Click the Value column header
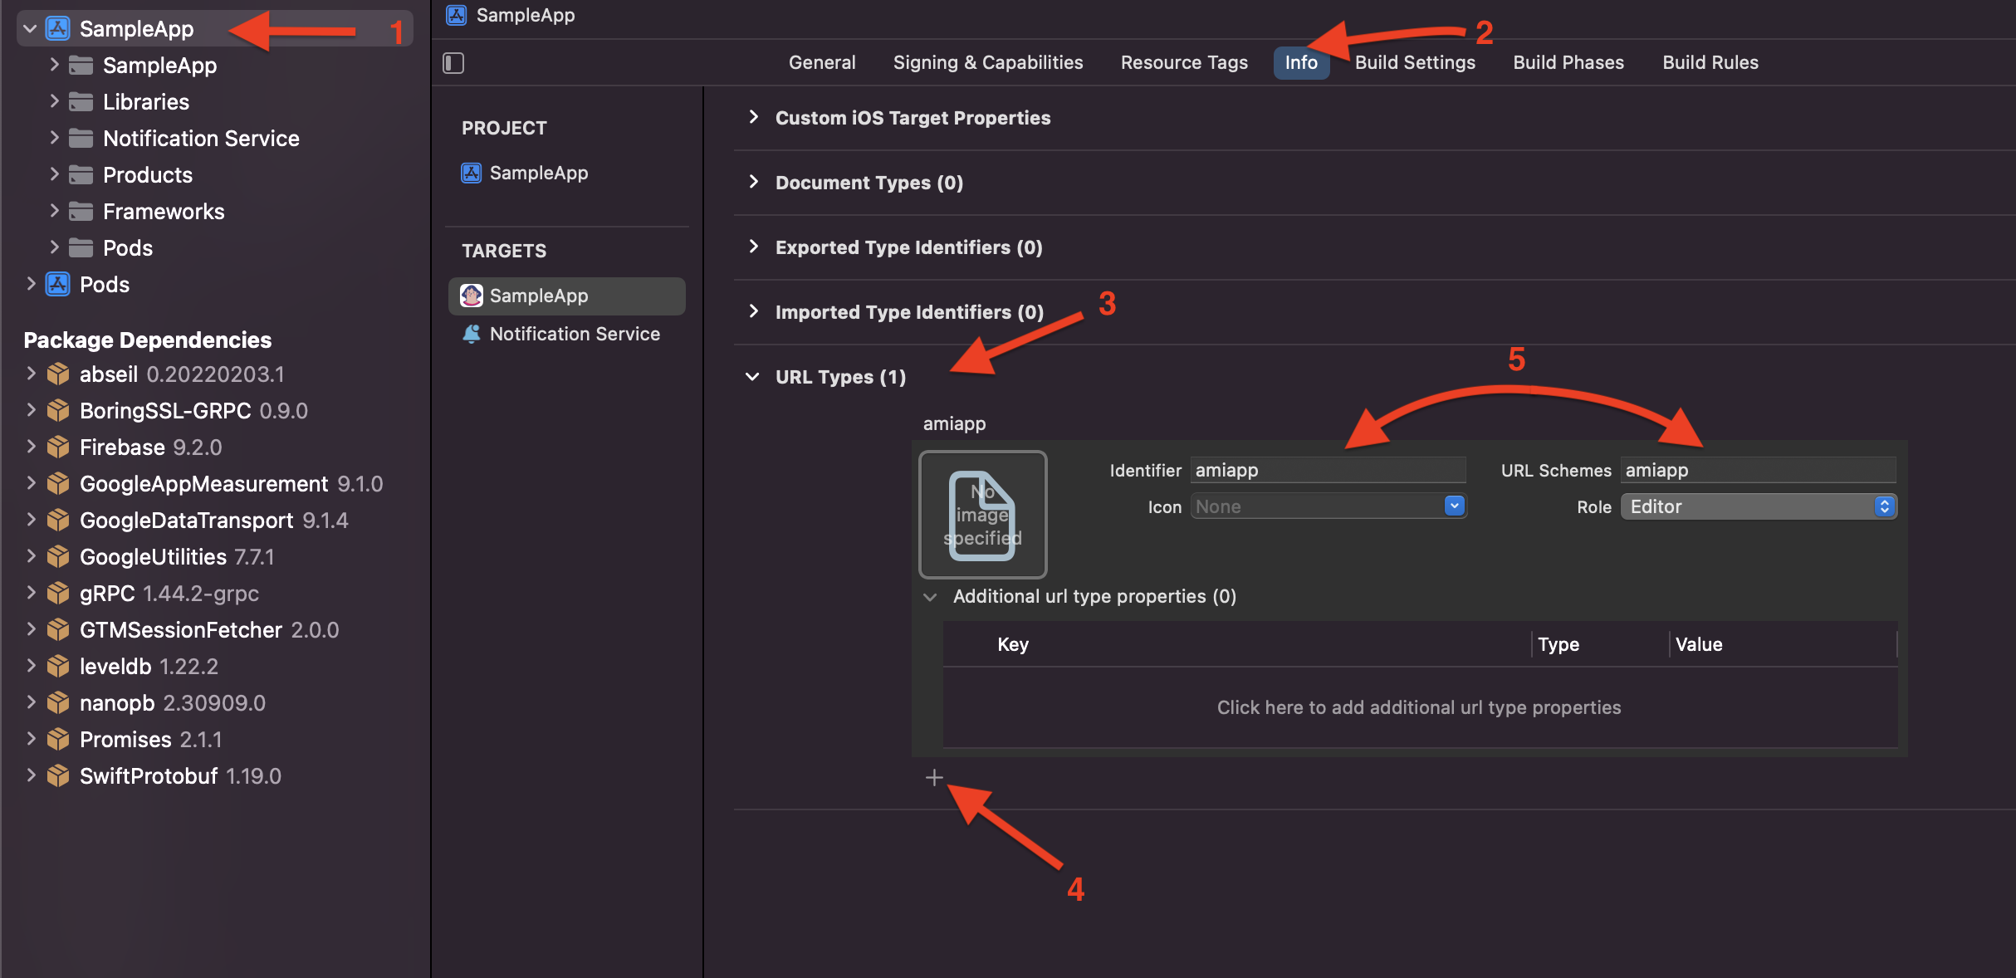The height and width of the screenshot is (978, 2016). [1699, 644]
